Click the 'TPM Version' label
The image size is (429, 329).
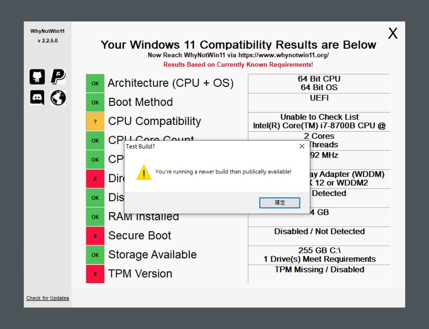140,274
